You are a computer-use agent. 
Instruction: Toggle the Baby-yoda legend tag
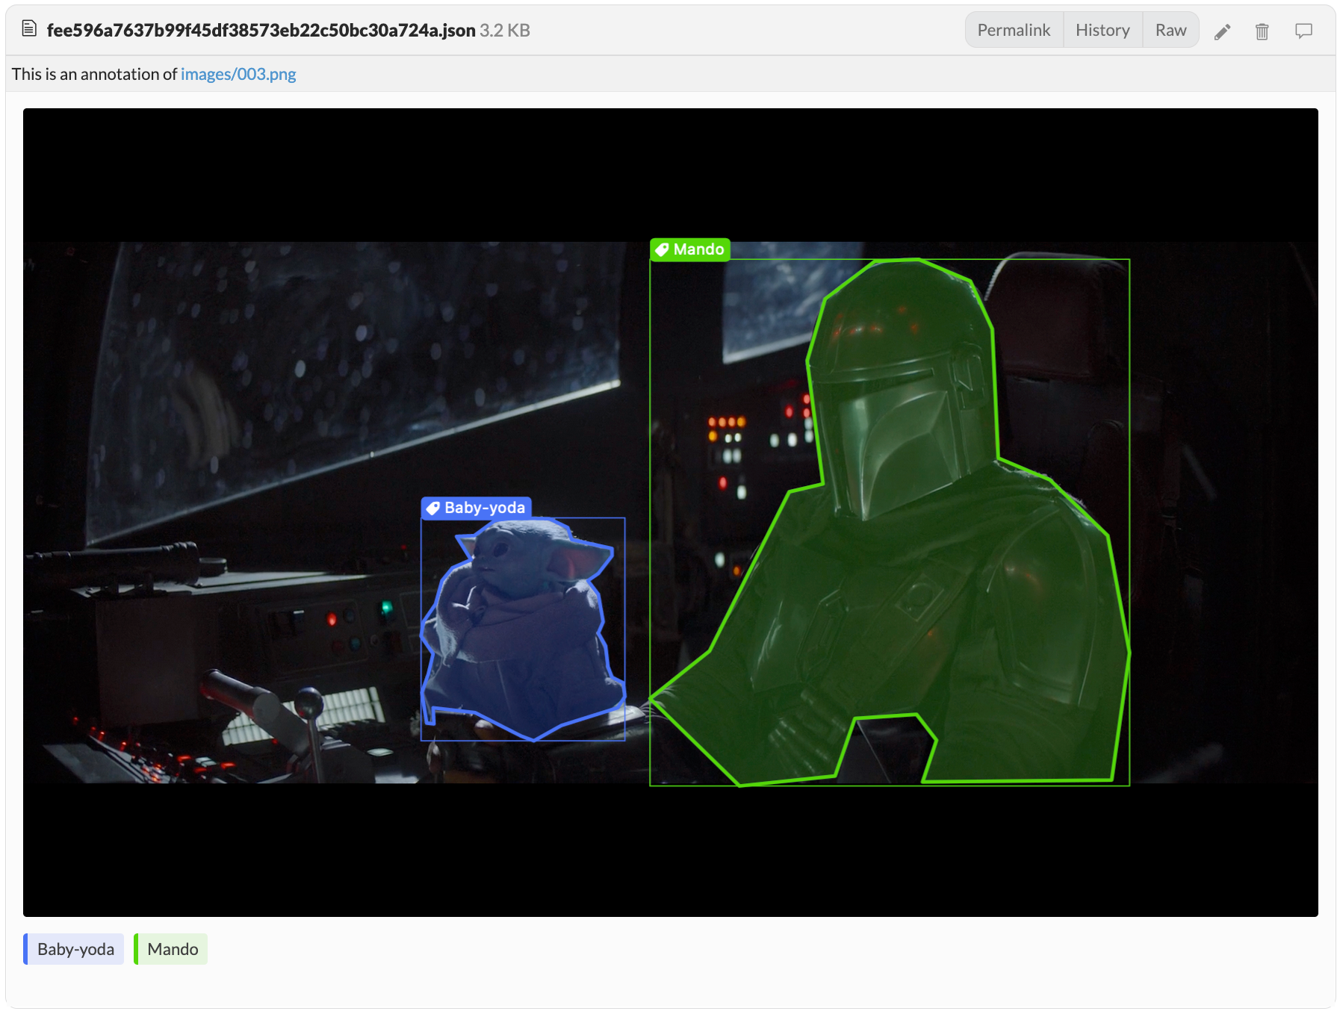74,949
